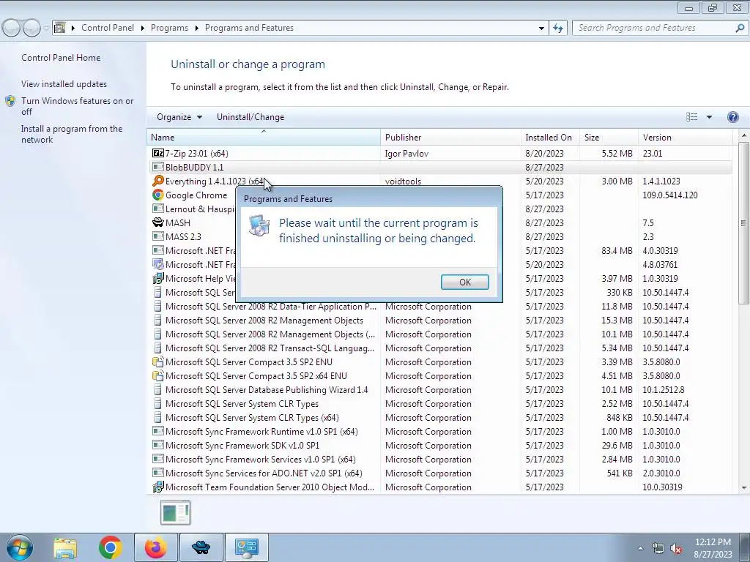Click the 7-Zip program icon
This screenshot has width=750, height=562.
tap(158, 154)
